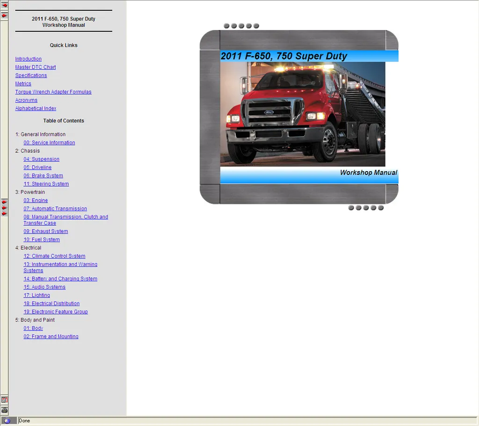Click the '5: Body and Paint' group heading
This screenshot has height=426, width=479.
[x=35, y=320]
